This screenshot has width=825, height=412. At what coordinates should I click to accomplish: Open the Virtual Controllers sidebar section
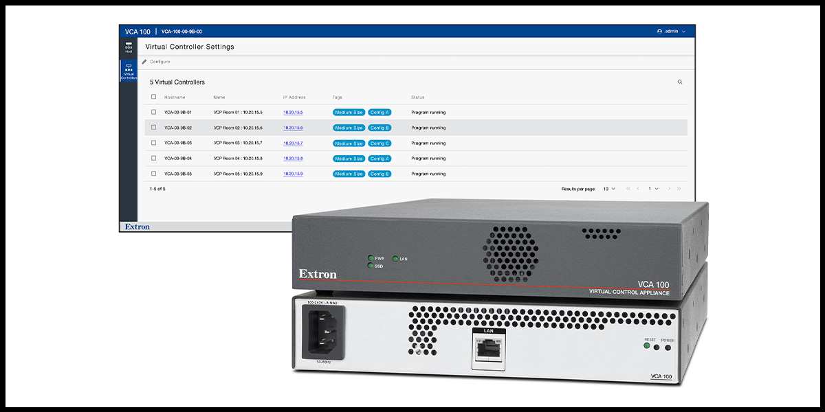click(x=129, y=72)
